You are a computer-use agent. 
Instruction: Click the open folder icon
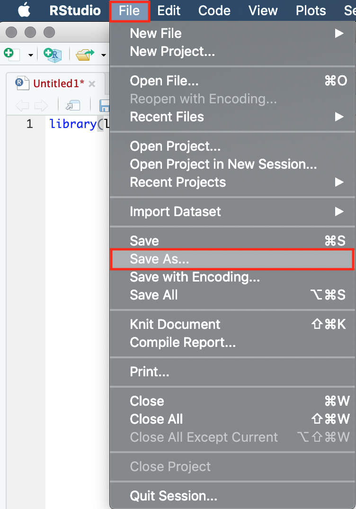pyautogui.click(x=85, y=55)
